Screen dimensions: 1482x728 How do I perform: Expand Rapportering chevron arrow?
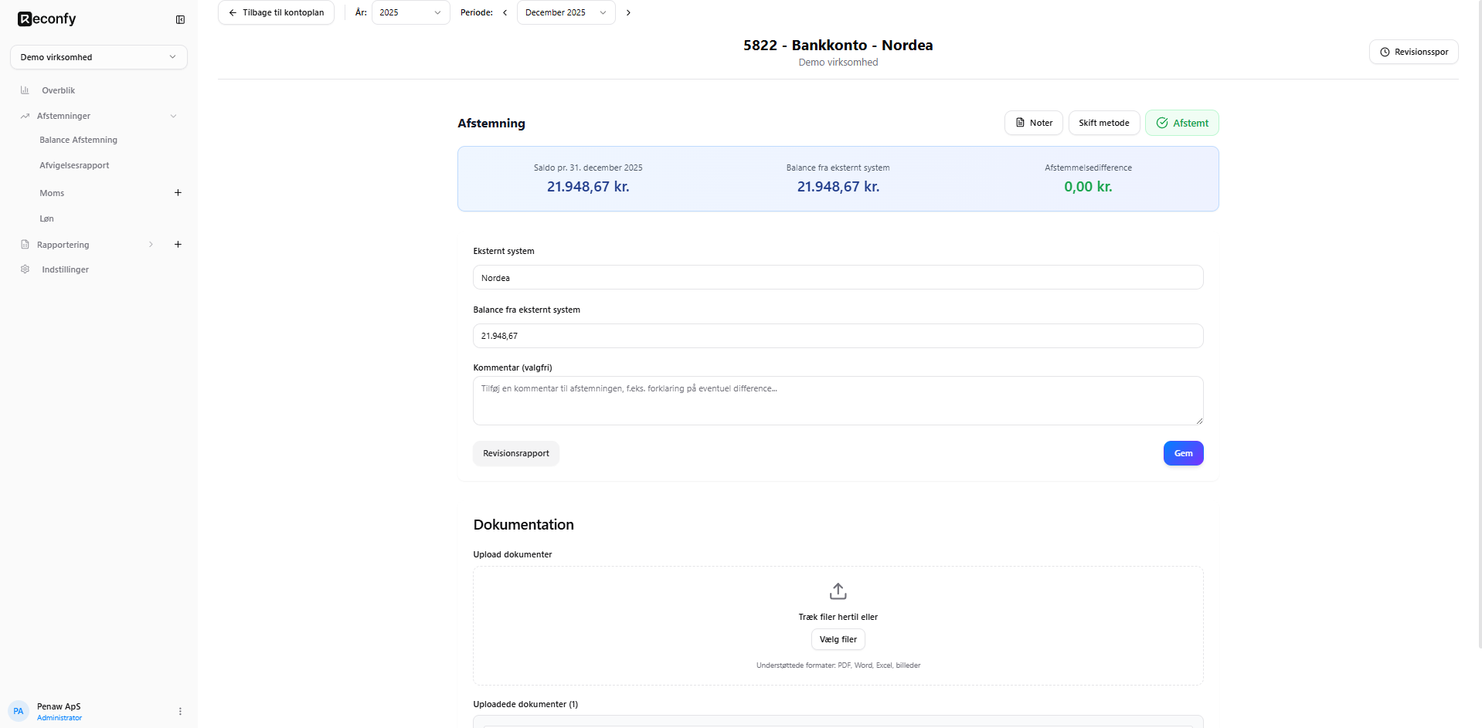pos(151,245)
